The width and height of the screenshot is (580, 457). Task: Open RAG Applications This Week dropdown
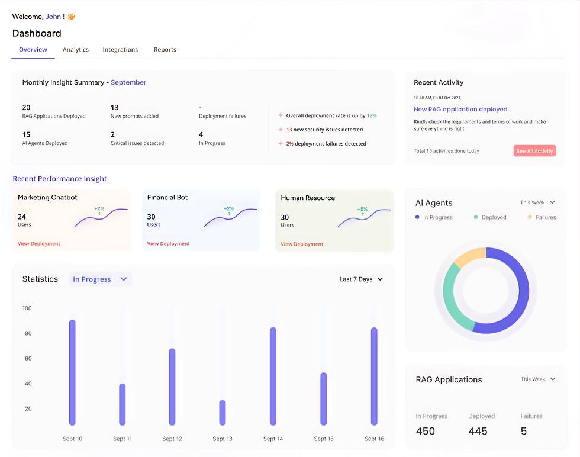[x=538, y=379]
